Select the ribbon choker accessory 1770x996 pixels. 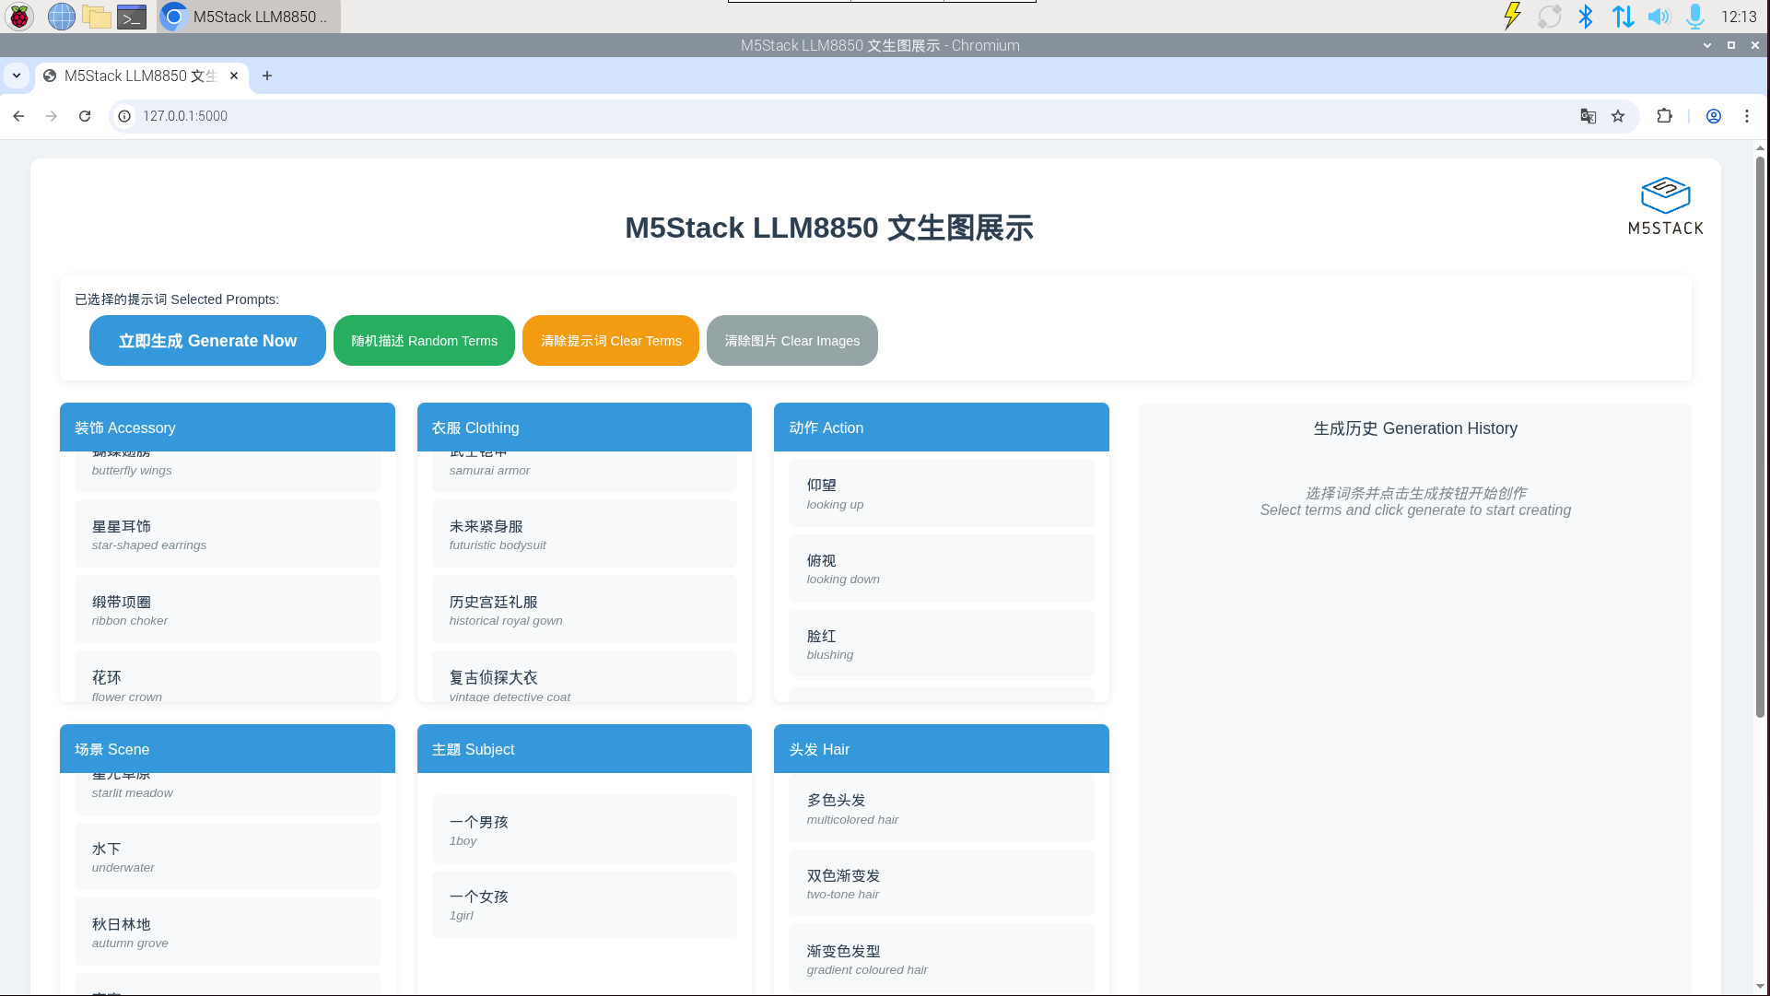228,610
